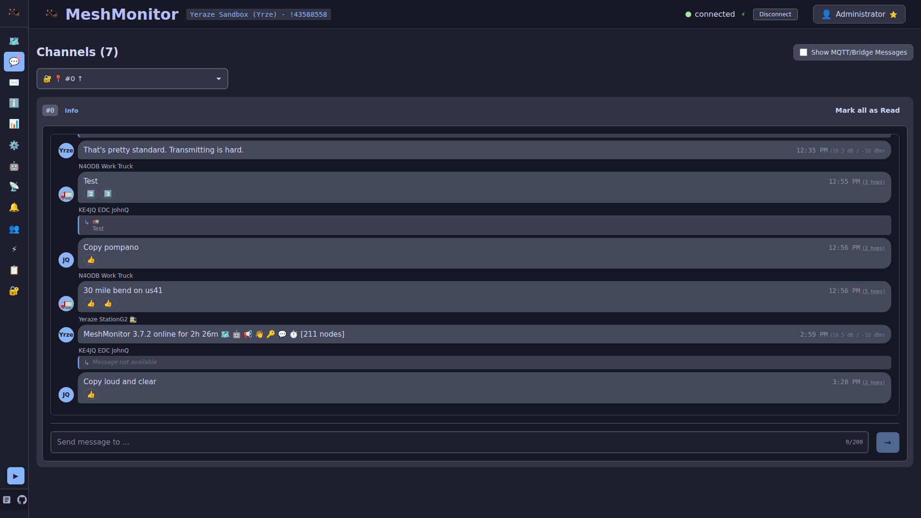Open Direct Messages via the envelope icon

click(x=14, y=82)
